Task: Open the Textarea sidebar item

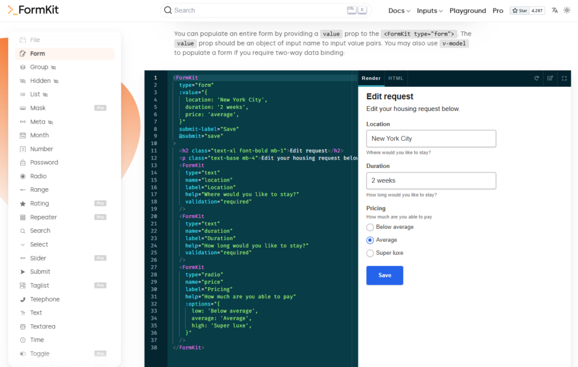Action: tap(64, 326)
